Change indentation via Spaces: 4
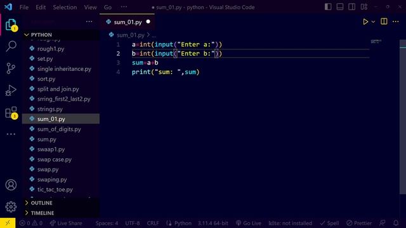 pyautogui.click(x=107, y=223)
